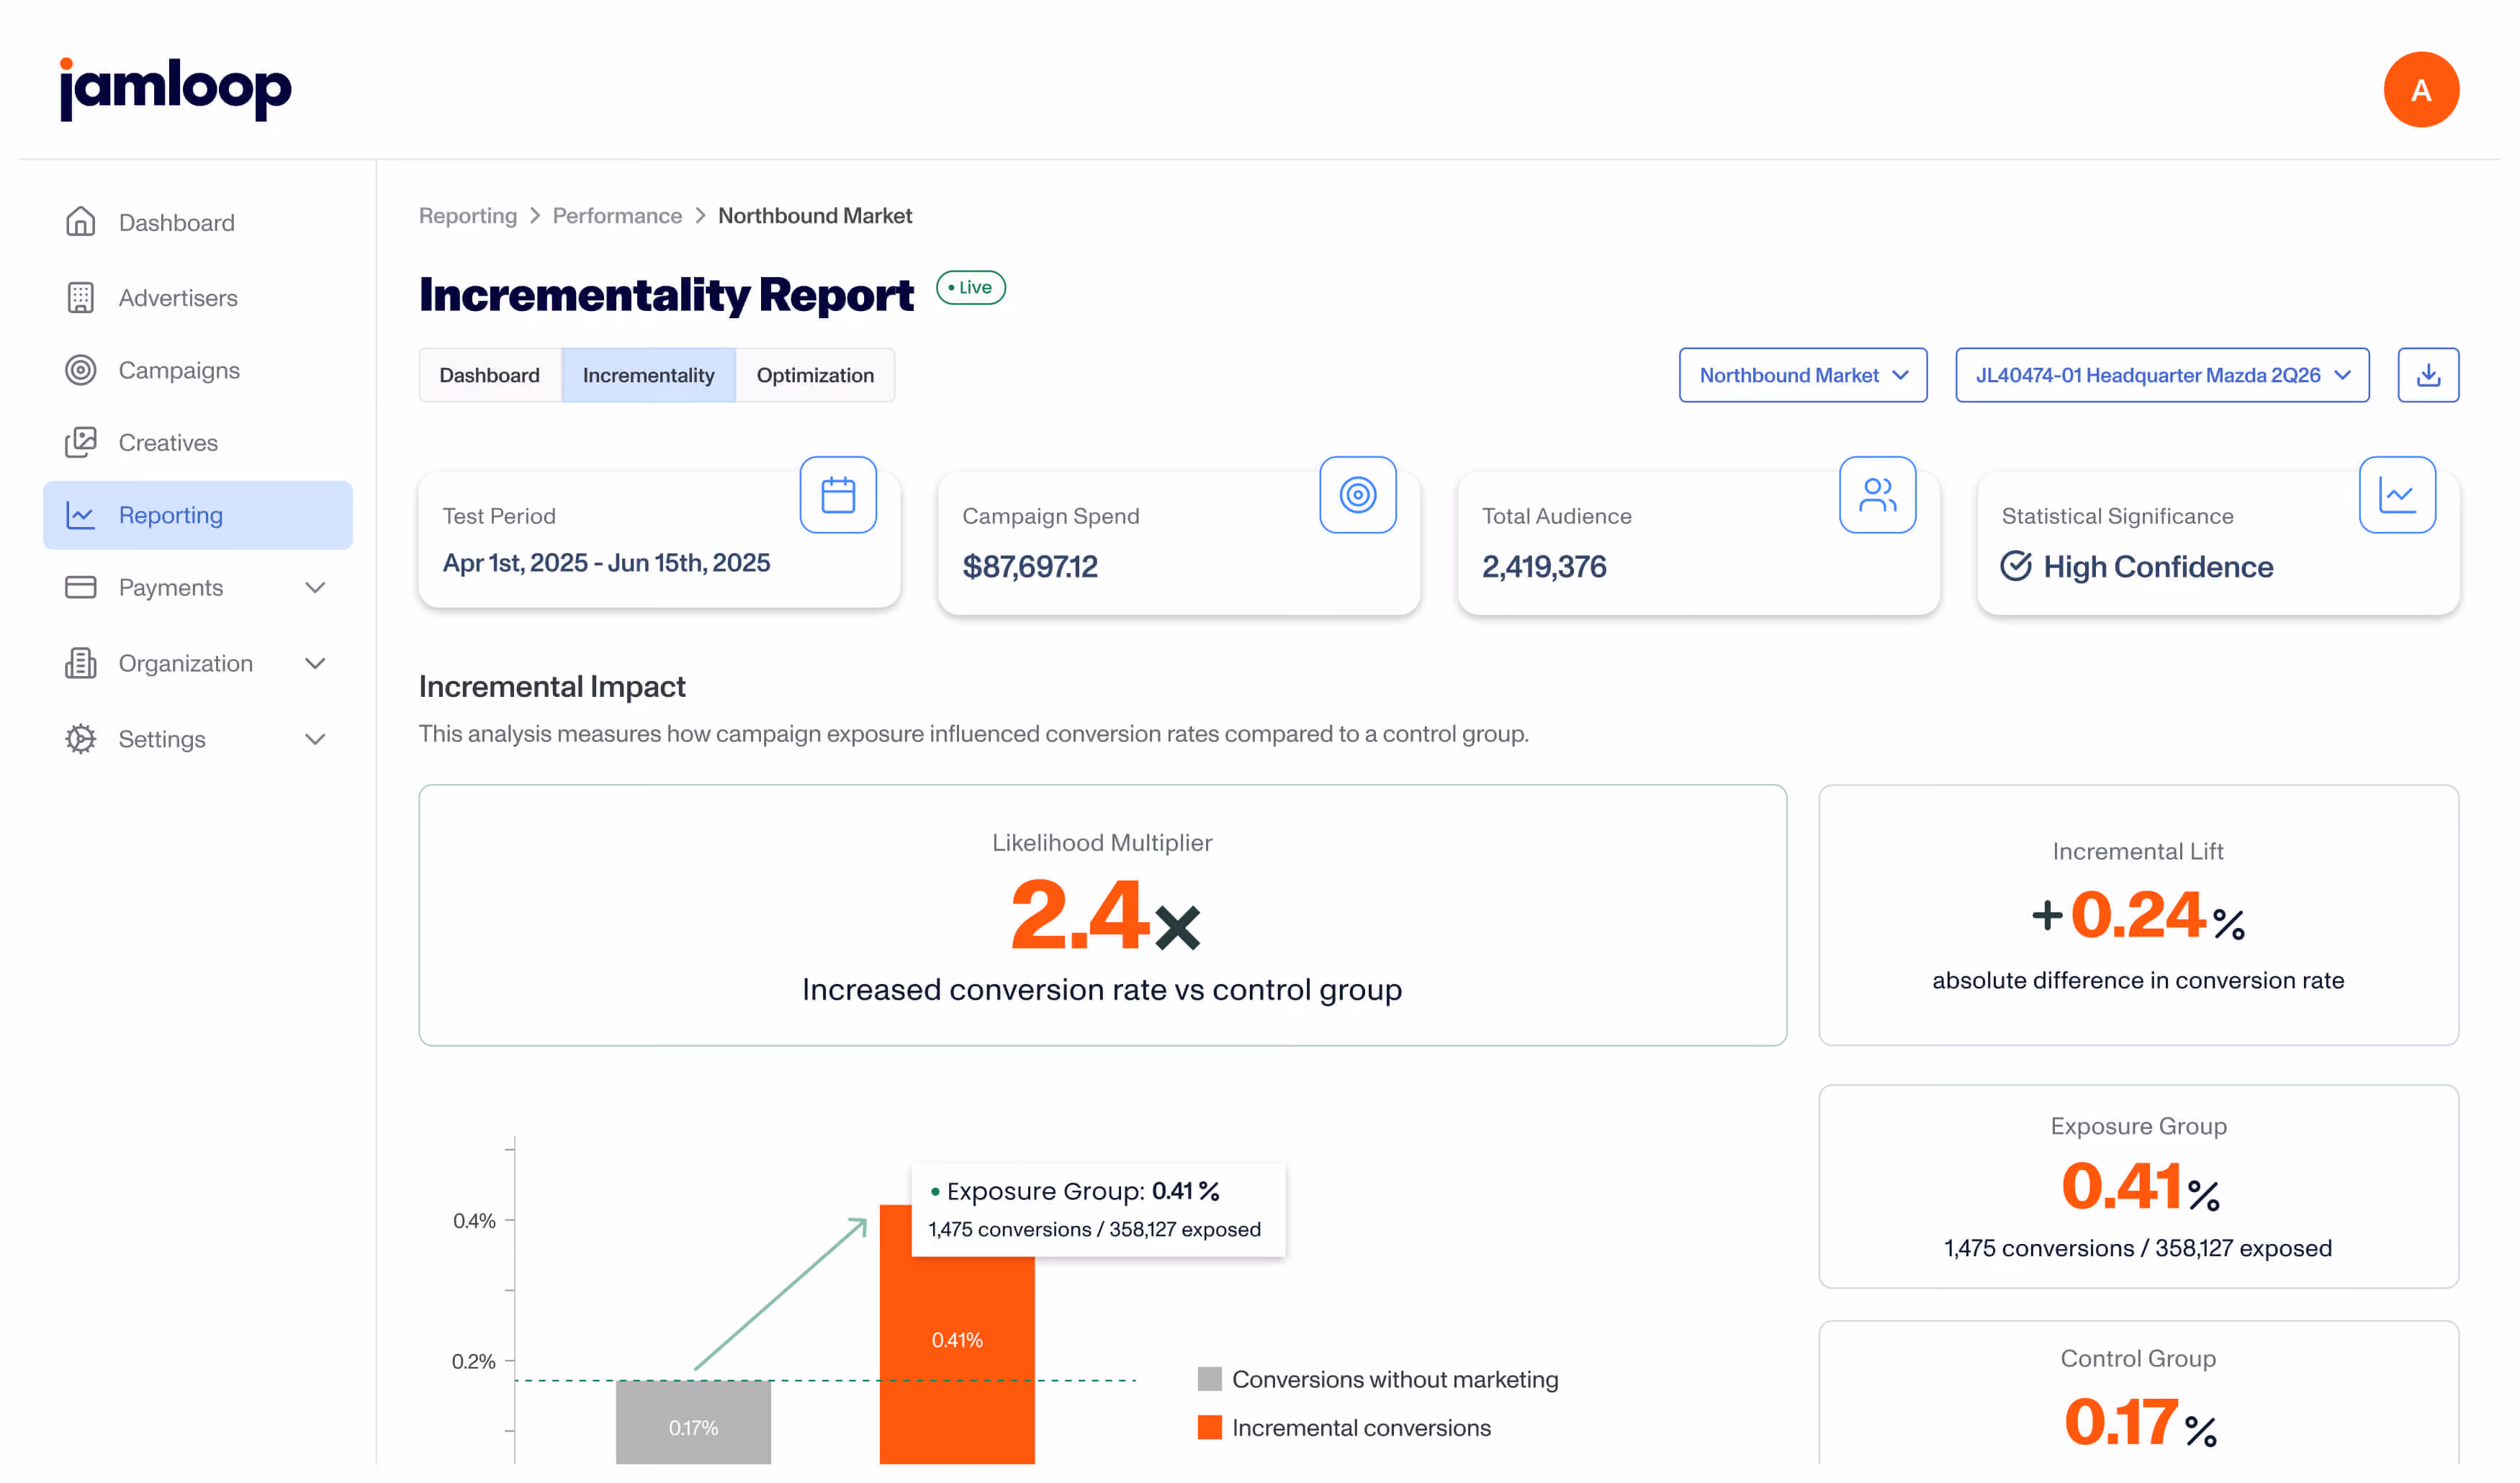Screen dimensions: 2520x1483
Task: Open Campaigns in the sidebar menu
Action: (x=198, y=370)
